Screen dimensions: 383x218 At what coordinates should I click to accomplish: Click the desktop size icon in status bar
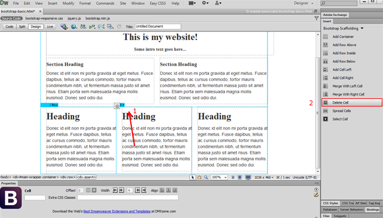tap(248, 177)
